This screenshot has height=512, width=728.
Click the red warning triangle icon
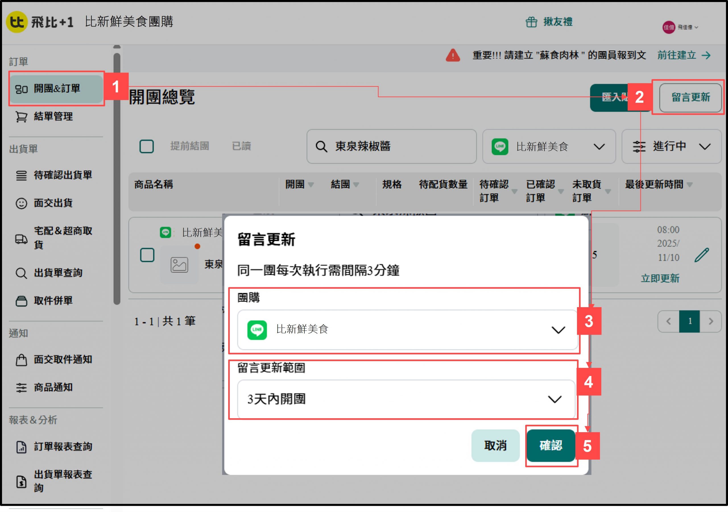[x=452, y=55]
